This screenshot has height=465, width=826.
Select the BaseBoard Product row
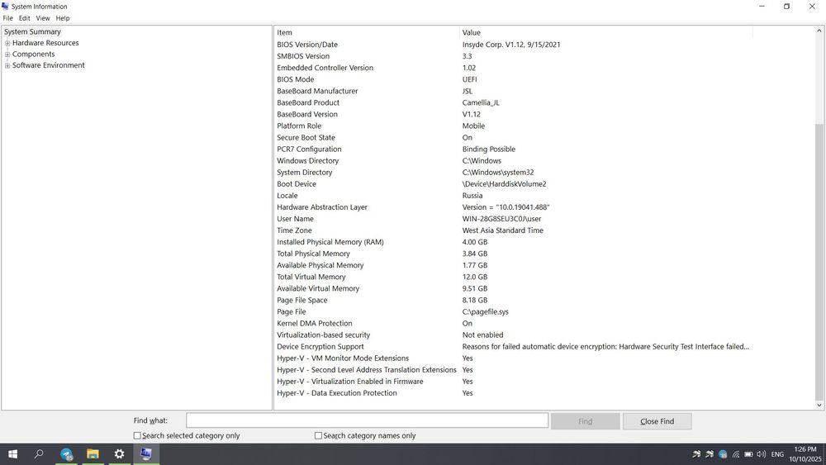514,102
